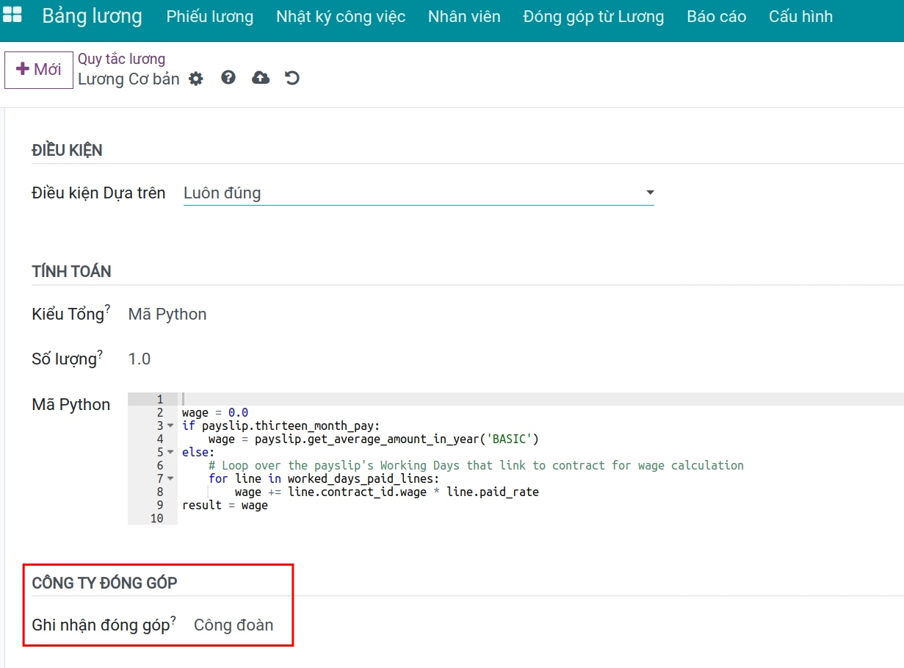Go to the Báo cáo menu
This screenshot has height=668, width=904.
click(716, 17)
